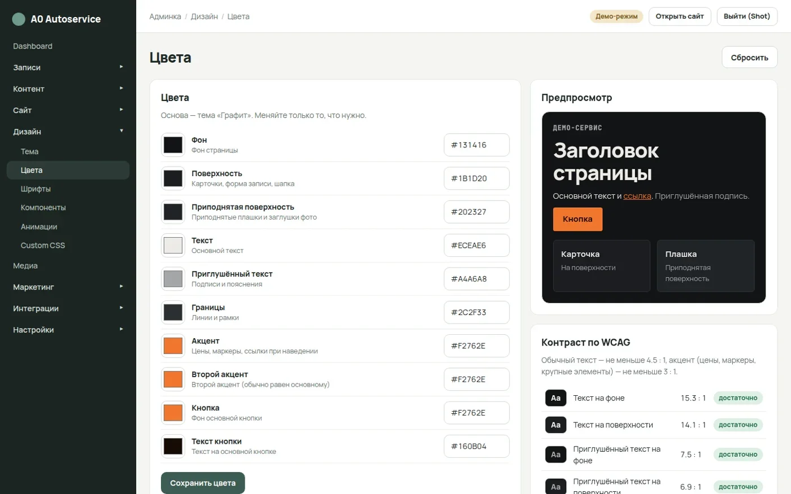
Task: Click the Акцент hex input field
Action: click(476, 346)
